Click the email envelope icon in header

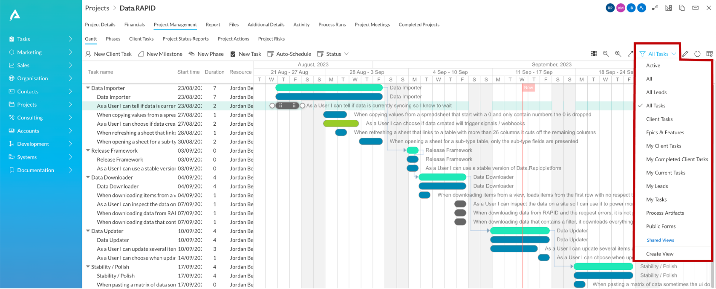point(696,8)
